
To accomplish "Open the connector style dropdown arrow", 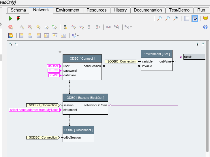I will pyautogui.click(x=131, y=27).
